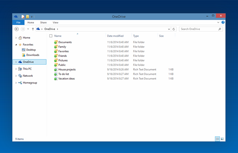Open Desktop under Favorites

click(x=31, y=50)
